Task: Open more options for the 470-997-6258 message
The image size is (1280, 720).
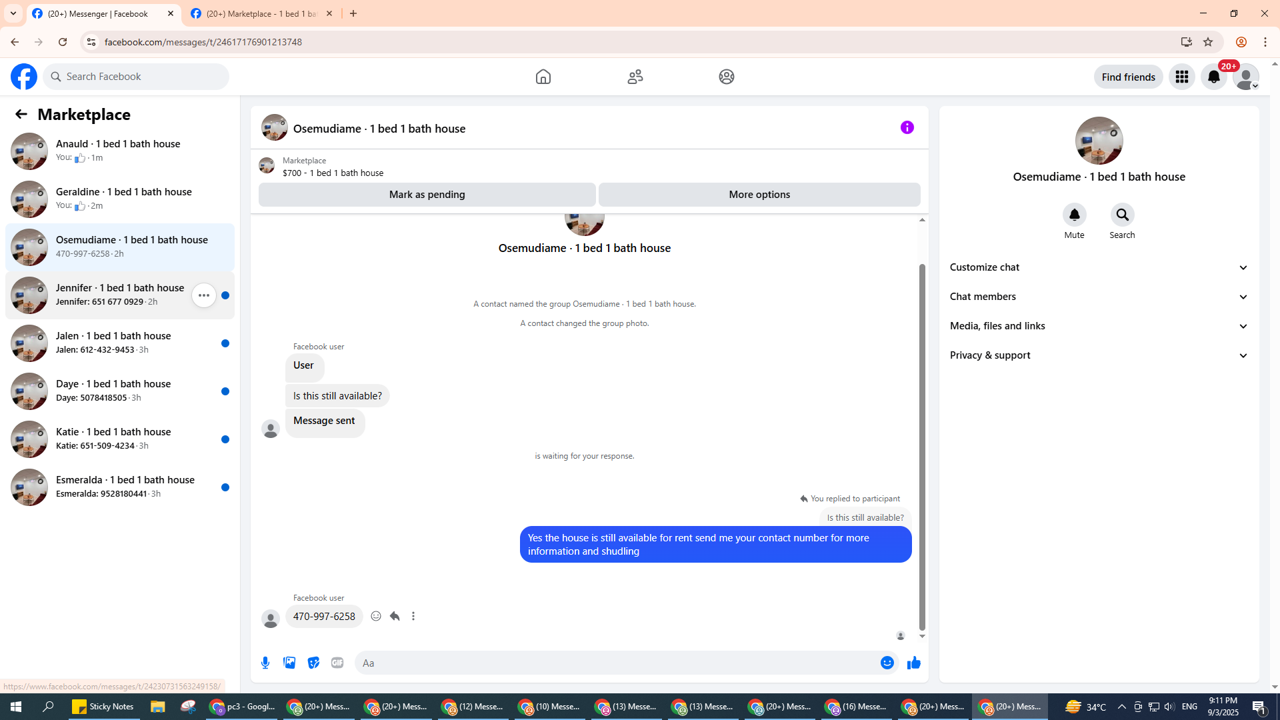Action: pos(413,616)
